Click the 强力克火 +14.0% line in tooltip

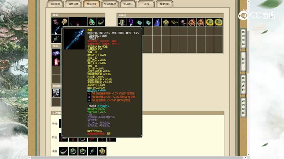pos(96,90)
